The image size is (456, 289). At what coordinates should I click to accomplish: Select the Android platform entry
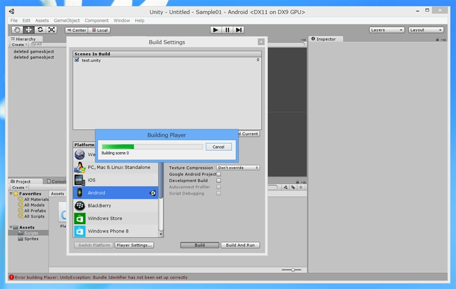(x=116, y=193)
